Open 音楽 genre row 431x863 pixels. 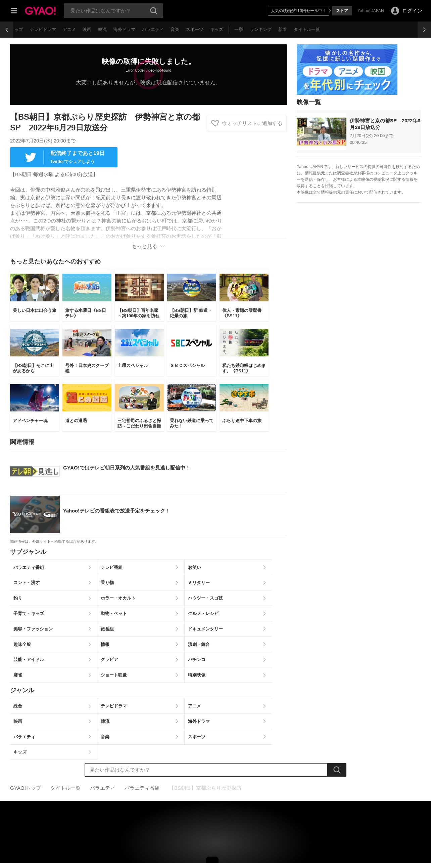(x=141, y=737)
